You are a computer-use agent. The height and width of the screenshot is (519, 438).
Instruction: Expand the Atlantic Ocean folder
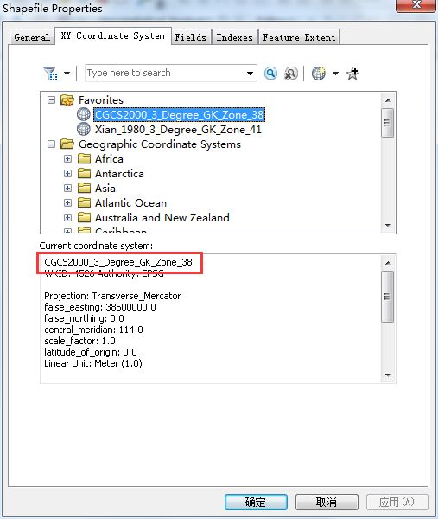67,202
